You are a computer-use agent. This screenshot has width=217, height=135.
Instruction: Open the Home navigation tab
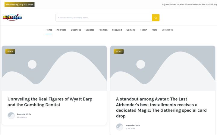click(x=49, y=30)
